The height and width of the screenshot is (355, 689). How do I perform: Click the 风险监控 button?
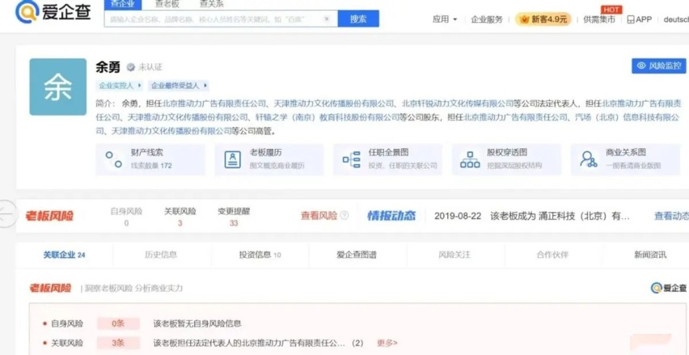pos(659,66)
